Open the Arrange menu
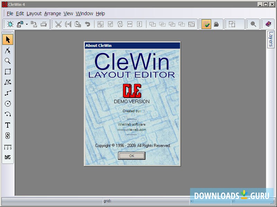Image resolution: width=277 pixels, height=207 pixels. [x=53, y=13]
